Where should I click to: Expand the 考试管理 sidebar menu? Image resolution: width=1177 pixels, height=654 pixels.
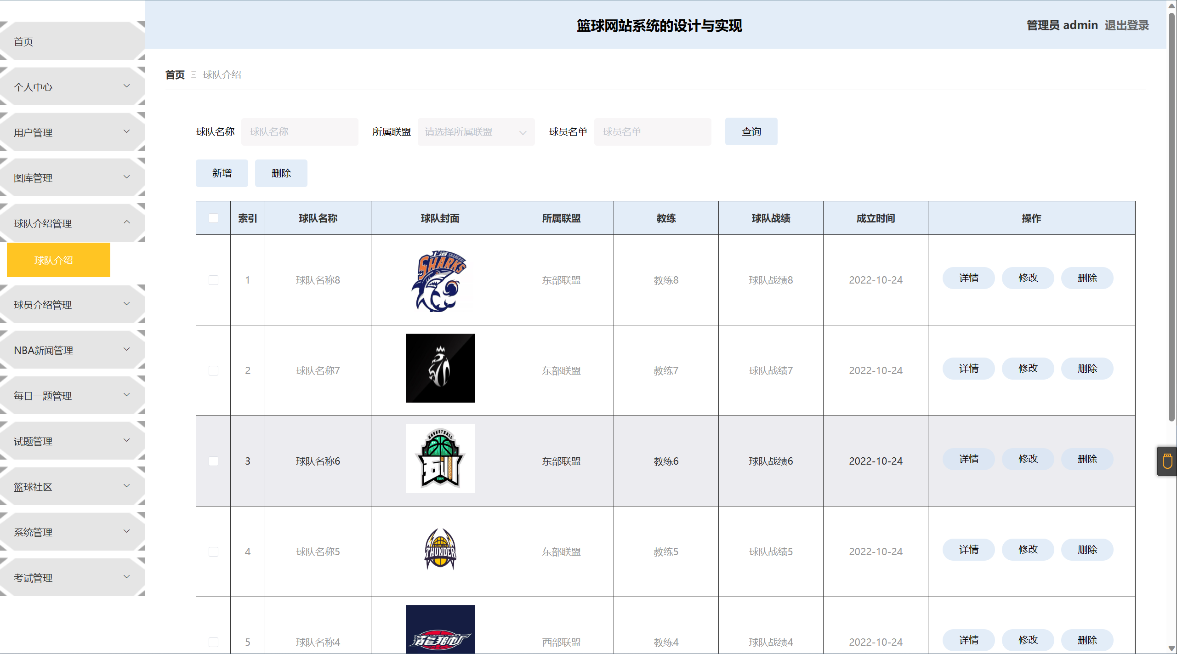pos(72,578)
